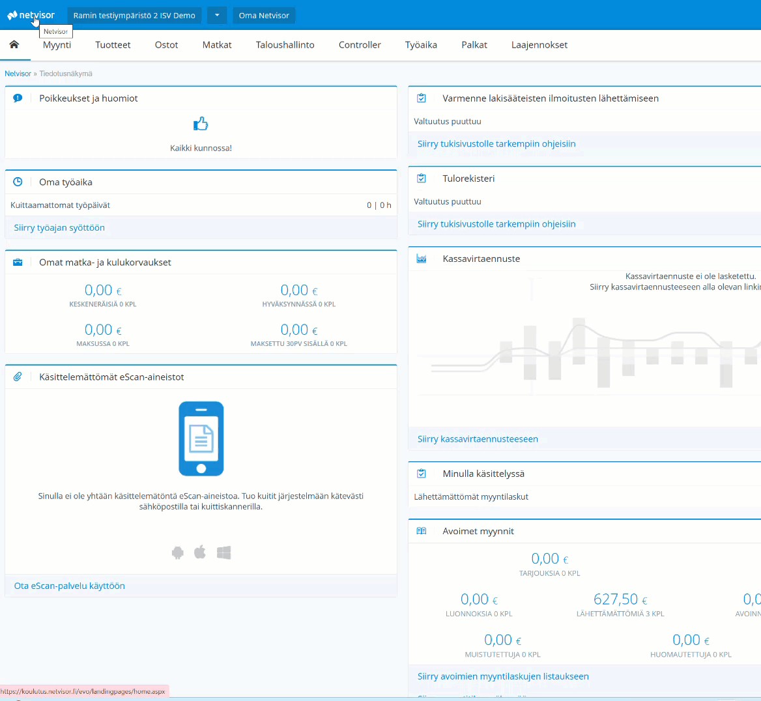Click the Valtuutus puuttuu text under Tulorekisteri

tap(447, 201)
